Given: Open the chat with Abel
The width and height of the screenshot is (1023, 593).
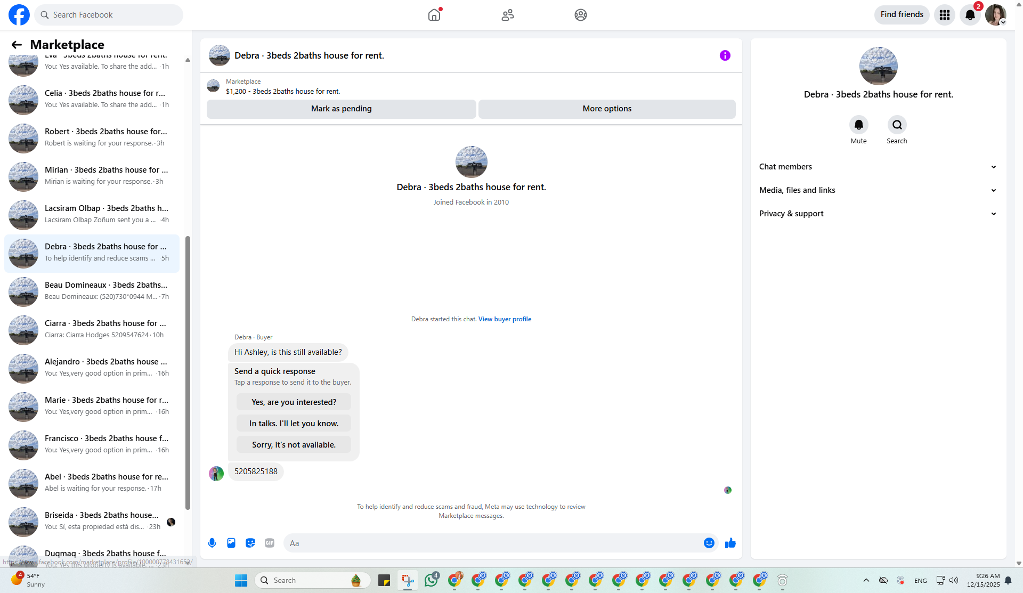Looking at the screenshot, I should coord(92,483).
